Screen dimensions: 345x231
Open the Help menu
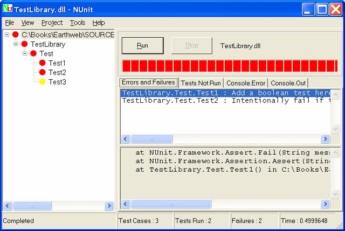point(98,23)
